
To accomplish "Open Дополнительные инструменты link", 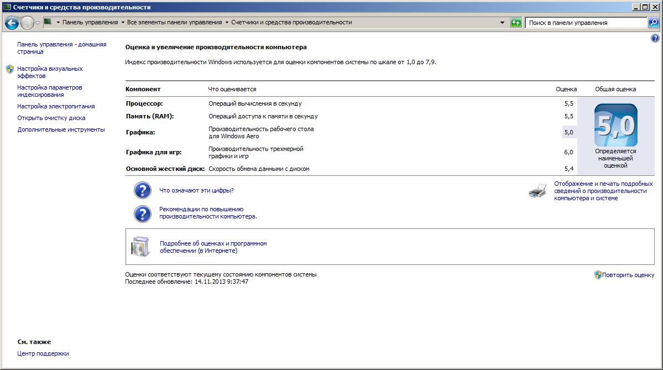I will (x=61, y=130).
